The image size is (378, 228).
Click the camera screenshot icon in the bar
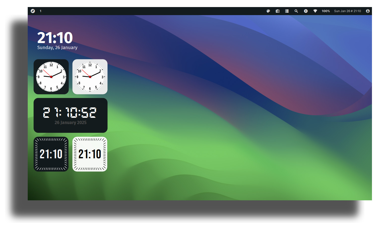pyautogui.click(x=278, y=11)
